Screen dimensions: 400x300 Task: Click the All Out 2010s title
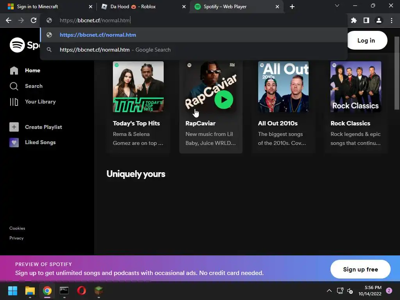[x=278, y=123]
